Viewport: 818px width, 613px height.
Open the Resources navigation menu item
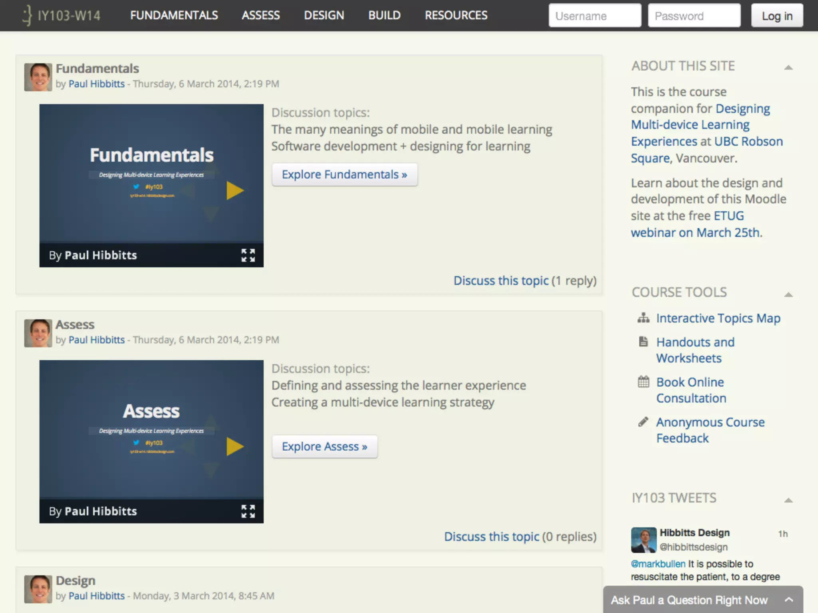click(456, 16)
